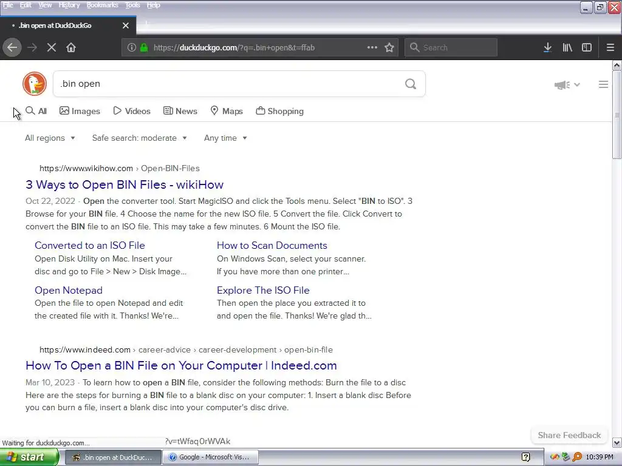Submit search with DuckDuckGo magnifier icon
The width and height of the screenshot is (622, 466).
pos(411,84)
